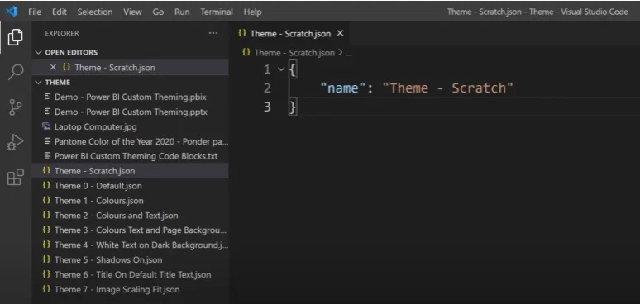Screen dimensions: 640x304
Task: Click the EXPLORER panel title
Action: [62, 33]
